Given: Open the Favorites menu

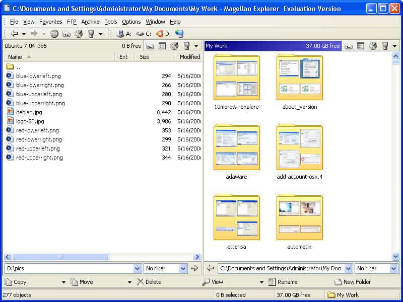Looking at the screenshot, I should click(50, 22).
